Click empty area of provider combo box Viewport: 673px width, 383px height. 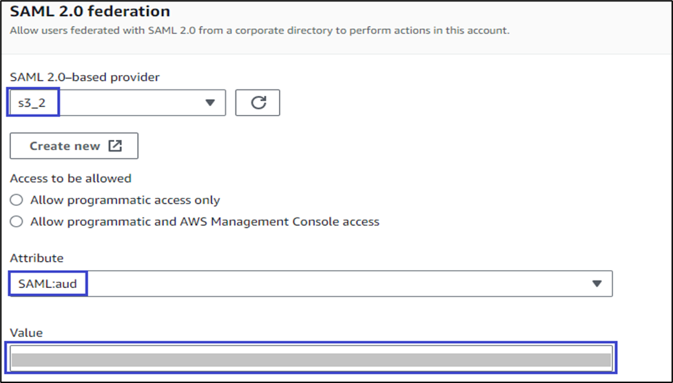click(131, 103)
